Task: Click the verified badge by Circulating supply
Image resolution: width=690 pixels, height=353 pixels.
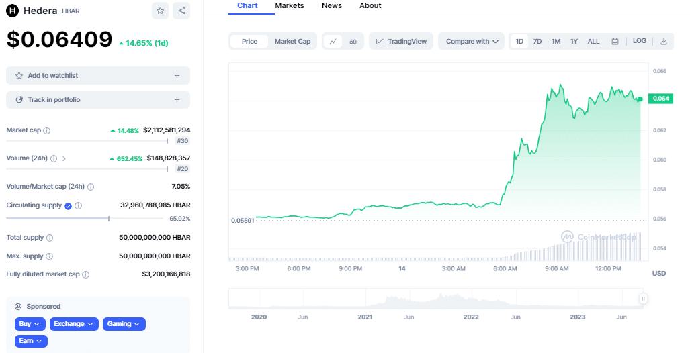Action: (x=69, y=206)
